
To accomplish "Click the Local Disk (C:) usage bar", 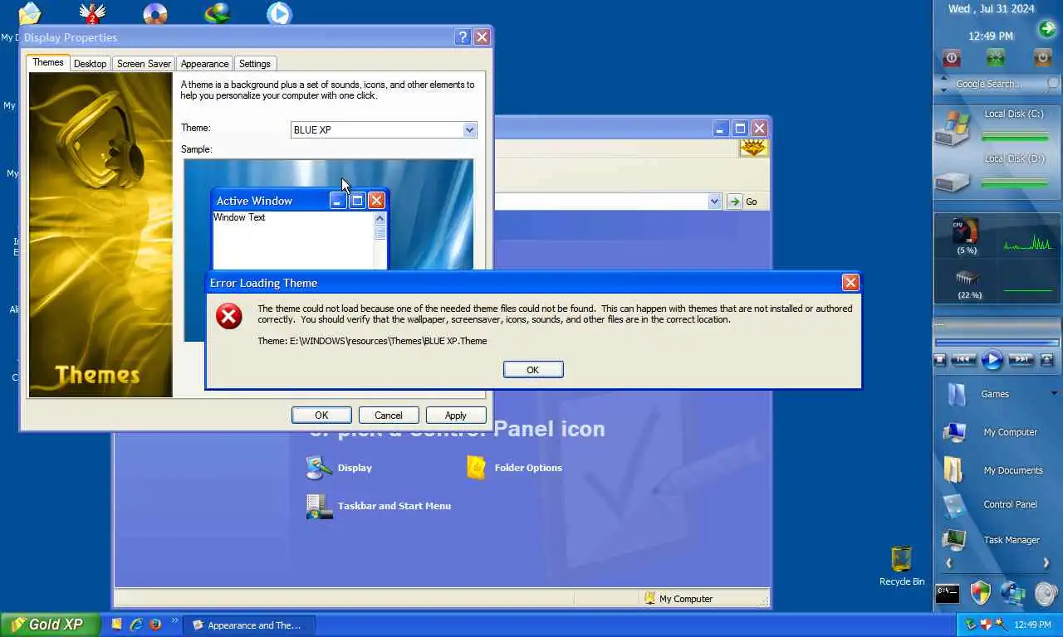I will click(x=1015, y=136).
